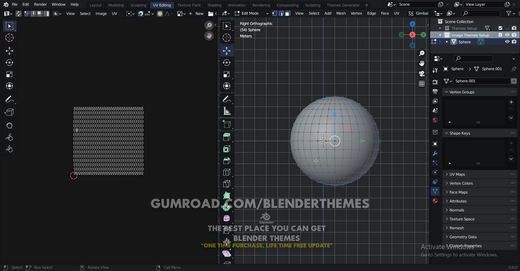The image size is (520, 271).
Task: Expand the Themes Setup collection
Action: pos(440,28)
